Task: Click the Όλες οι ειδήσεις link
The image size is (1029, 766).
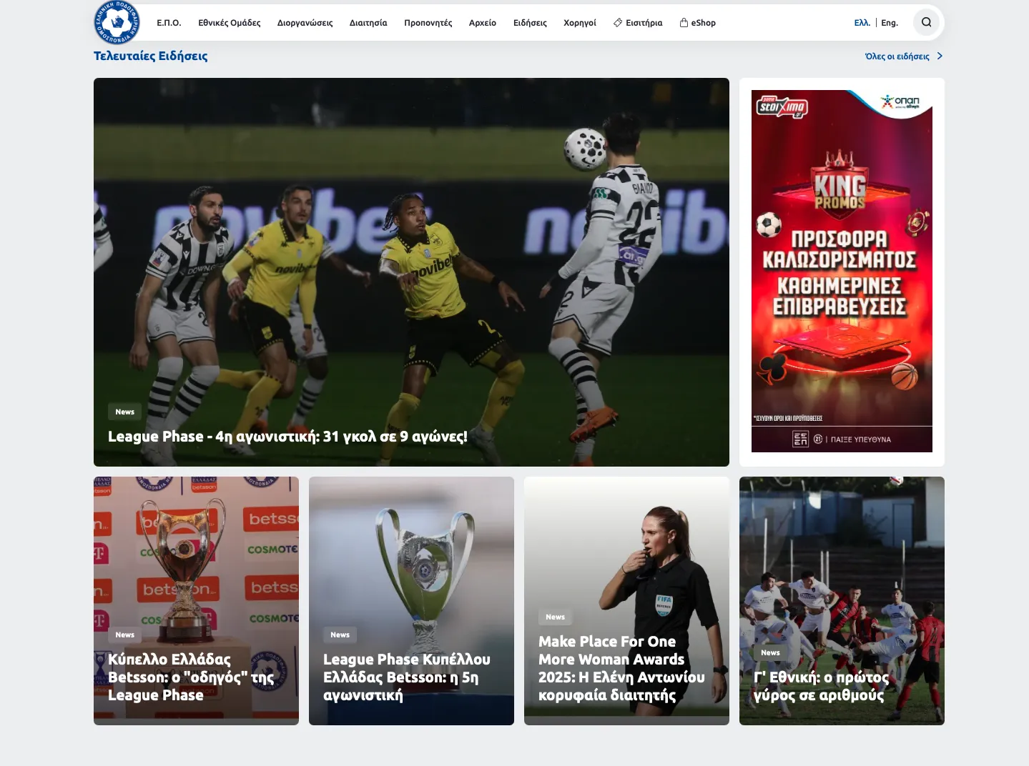Action: click(897, 56)
